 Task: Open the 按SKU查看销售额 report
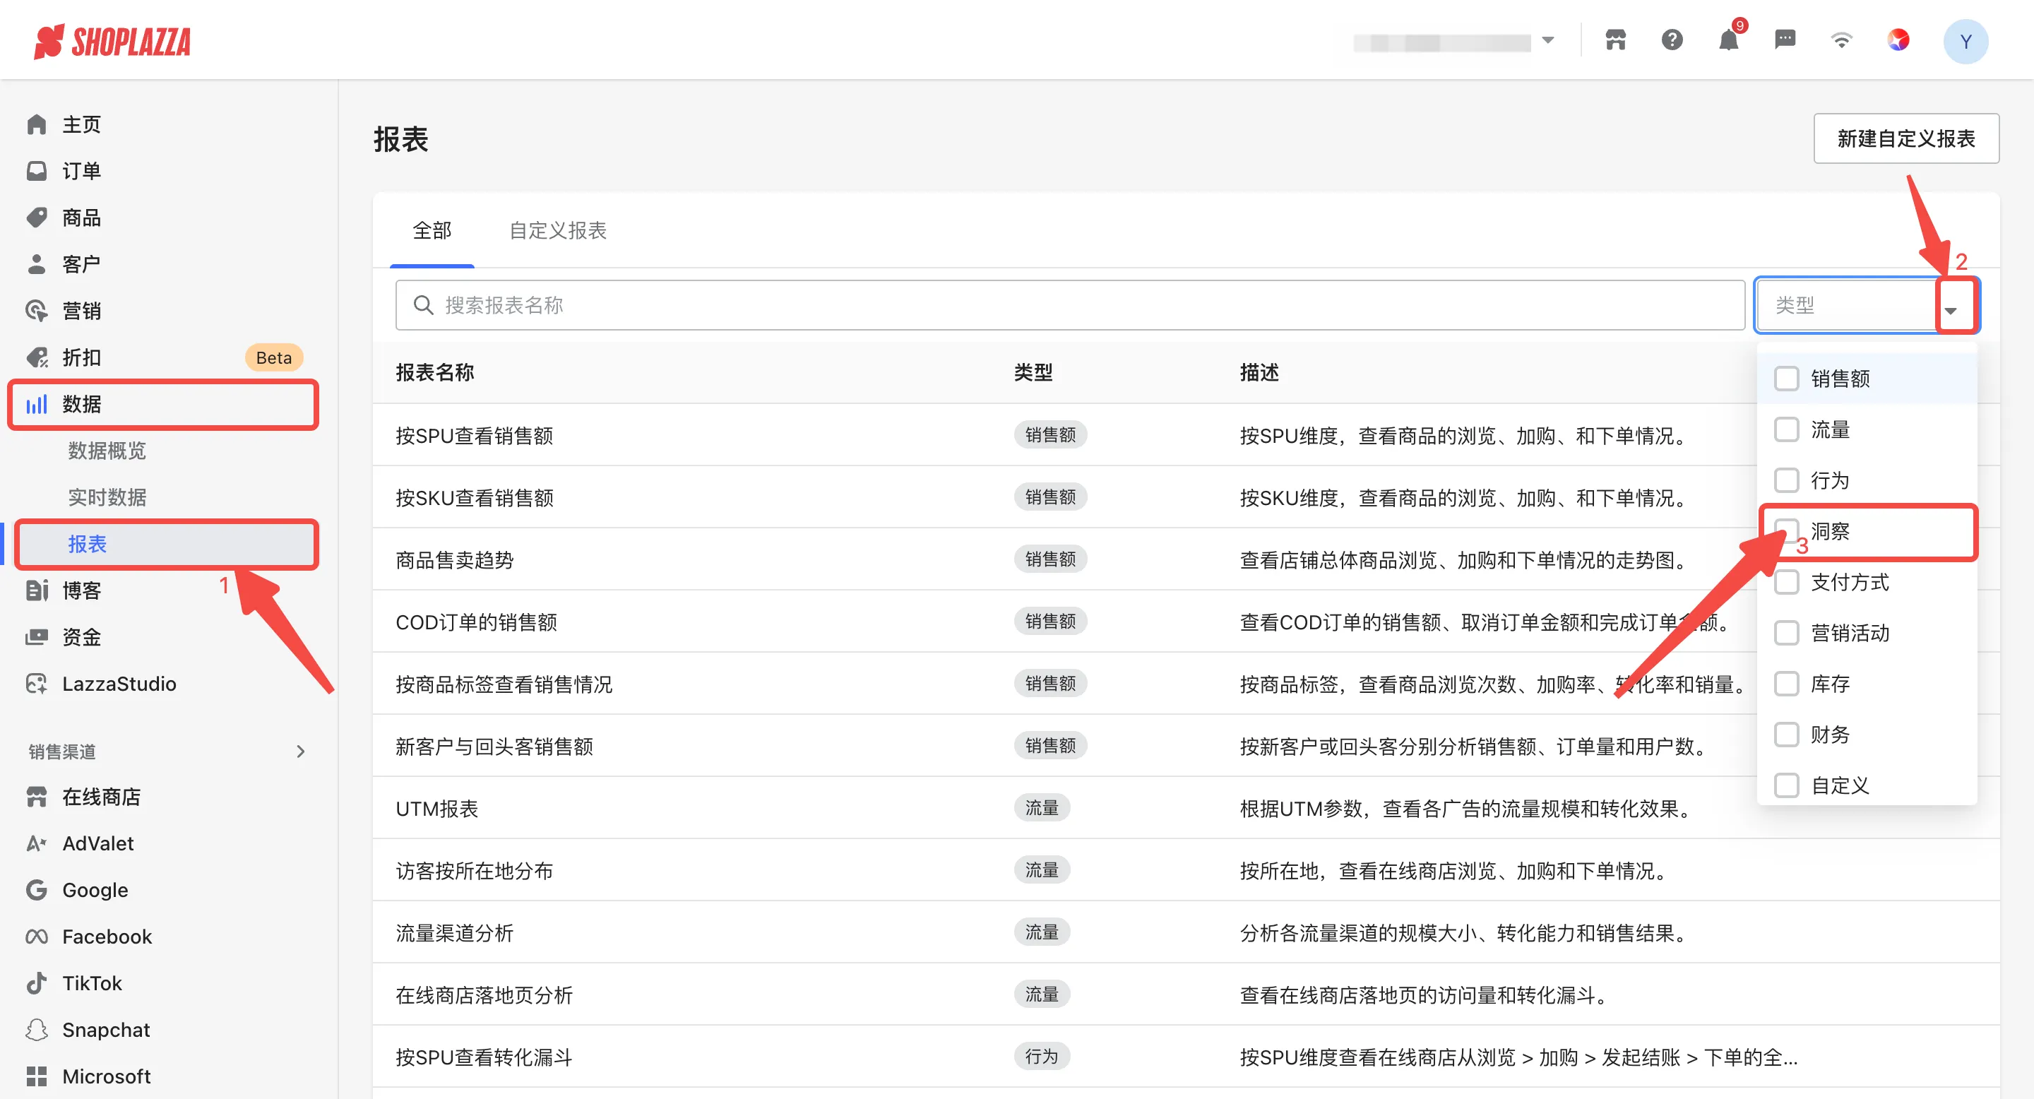coord(474,498)
